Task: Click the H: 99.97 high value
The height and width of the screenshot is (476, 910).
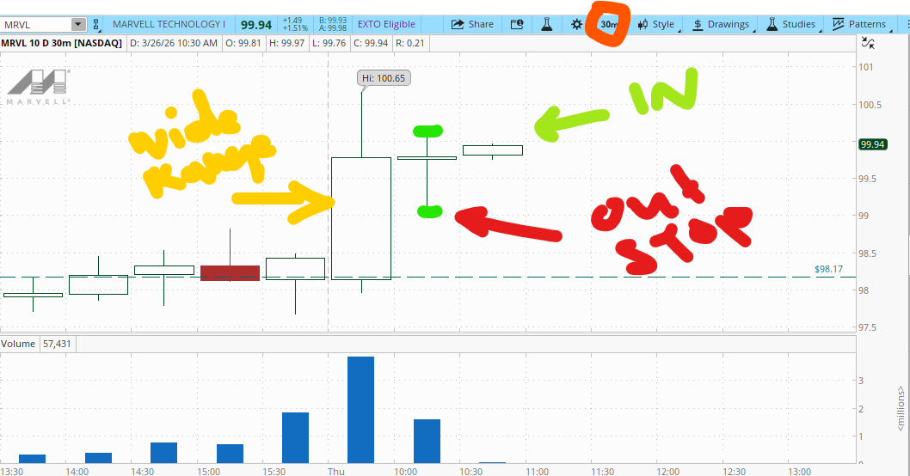Action: click(x=286, y=43)
